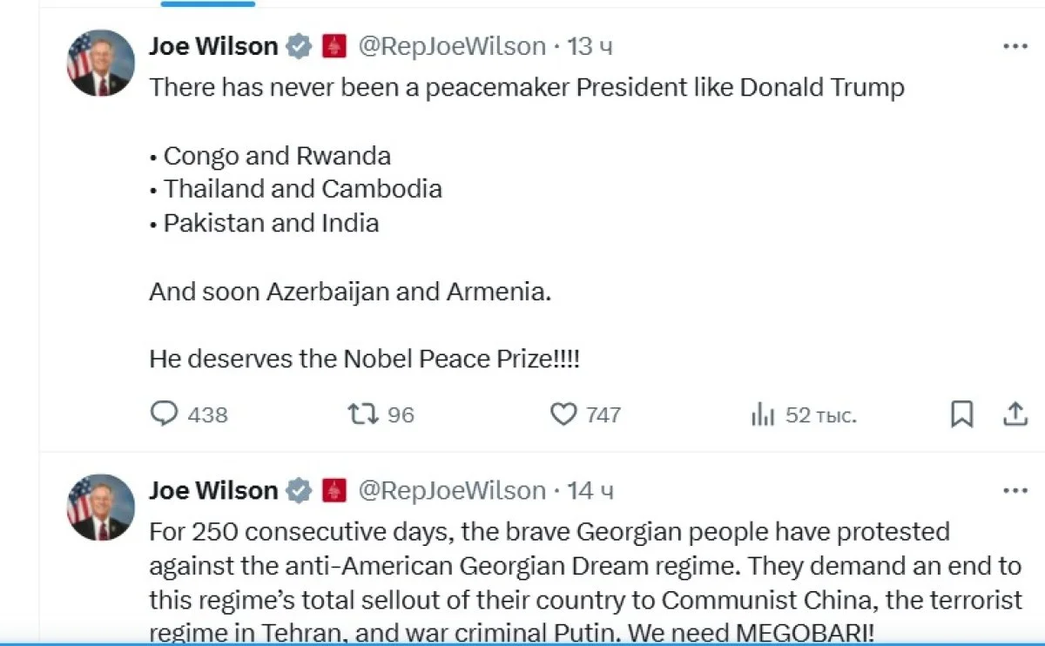Viewport: 1045px width, 646px height.
Task: Click the 14 ч timestamp
Action: coord(590,491)
